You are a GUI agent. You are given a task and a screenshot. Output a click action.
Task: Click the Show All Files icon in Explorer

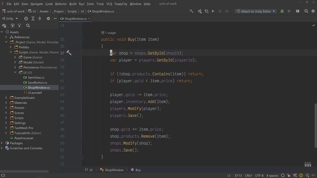(x=4, y=26)
